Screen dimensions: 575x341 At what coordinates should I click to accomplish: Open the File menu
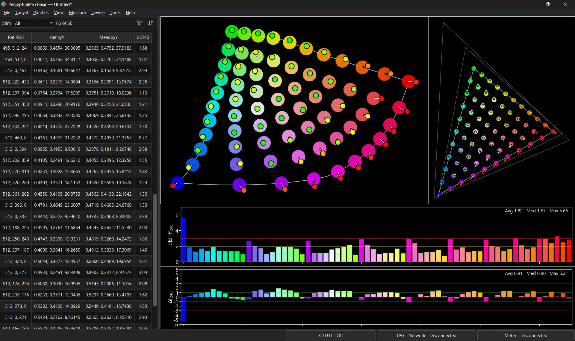click(x=7, y=13)
